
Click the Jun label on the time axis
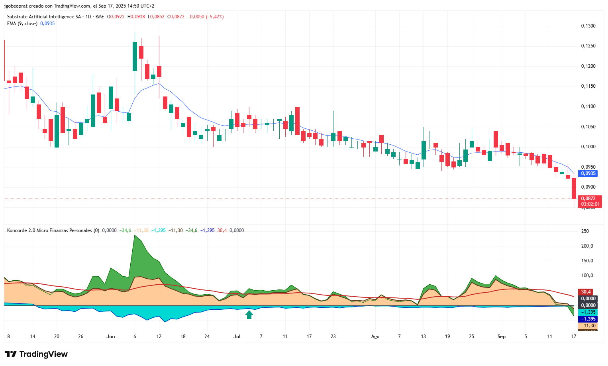point(111,336)
